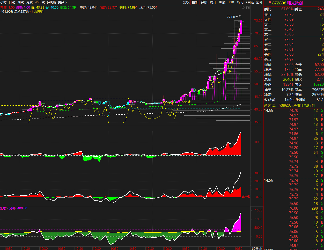Click the diamond marker icon above the chart
This screenshot has width=324, height=250.
(243, 8)
